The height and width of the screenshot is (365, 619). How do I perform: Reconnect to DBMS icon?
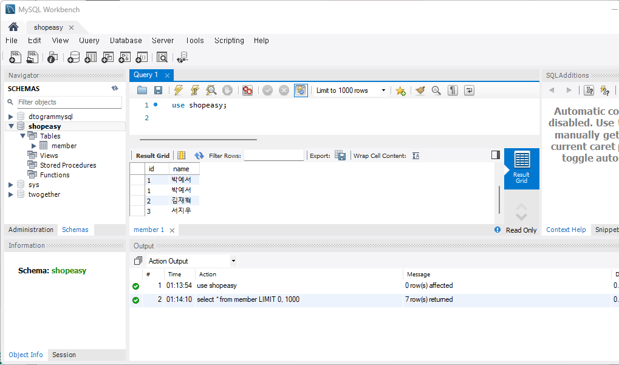tap(182, 57)
